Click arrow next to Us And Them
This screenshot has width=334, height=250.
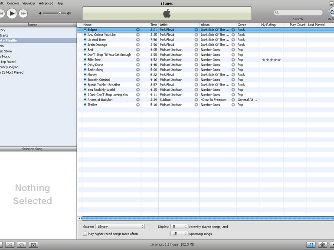point(138,40)
